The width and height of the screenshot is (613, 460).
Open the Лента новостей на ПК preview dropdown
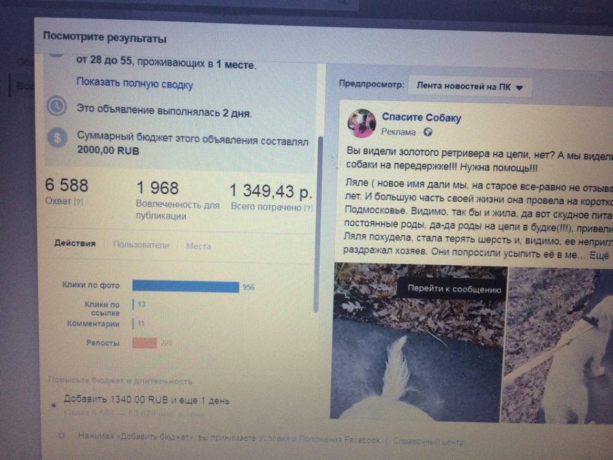tap(469, 87)
